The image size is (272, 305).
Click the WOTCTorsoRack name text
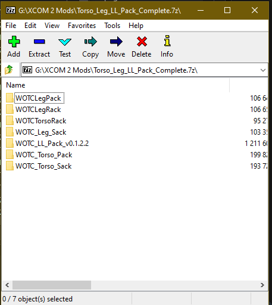(x=41, y=121)
